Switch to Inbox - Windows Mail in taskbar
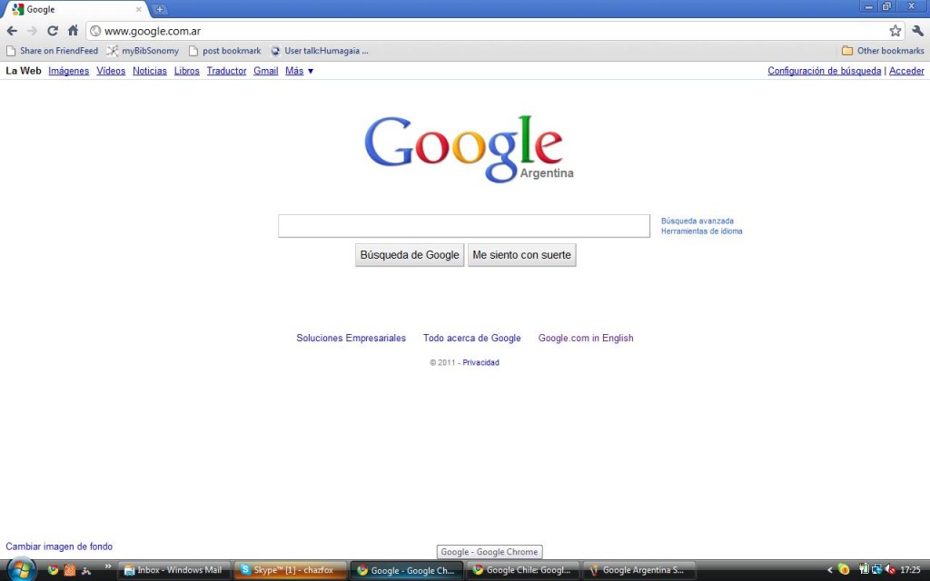The width and height of the screenshot is (930, 581). pos(174,570)
